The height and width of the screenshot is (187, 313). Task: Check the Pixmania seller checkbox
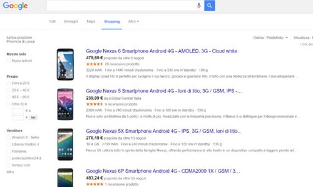(8, 151)
